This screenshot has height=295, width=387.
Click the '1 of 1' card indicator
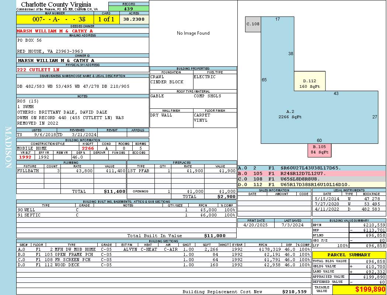point(107,20)
